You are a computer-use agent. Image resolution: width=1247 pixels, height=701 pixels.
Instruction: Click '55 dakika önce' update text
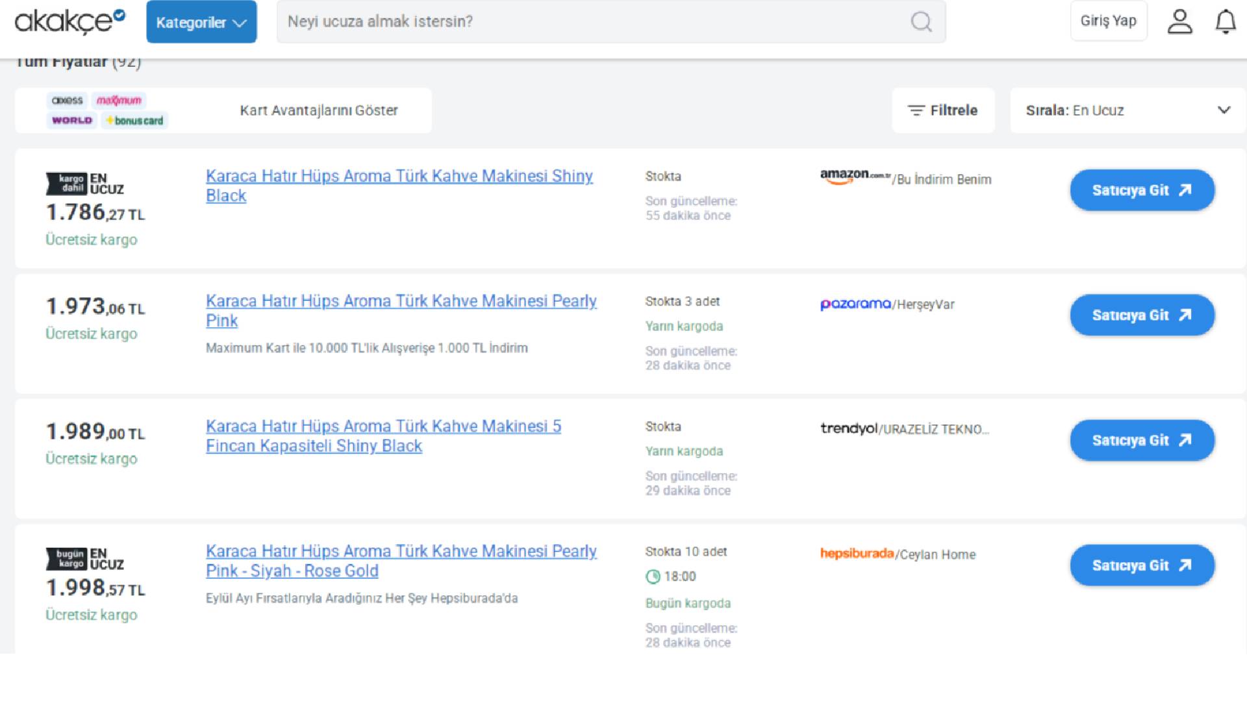tap(688, 215)
